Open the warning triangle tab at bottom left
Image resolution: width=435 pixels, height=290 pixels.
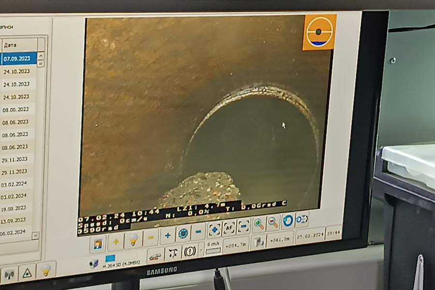tap(27, 273)
